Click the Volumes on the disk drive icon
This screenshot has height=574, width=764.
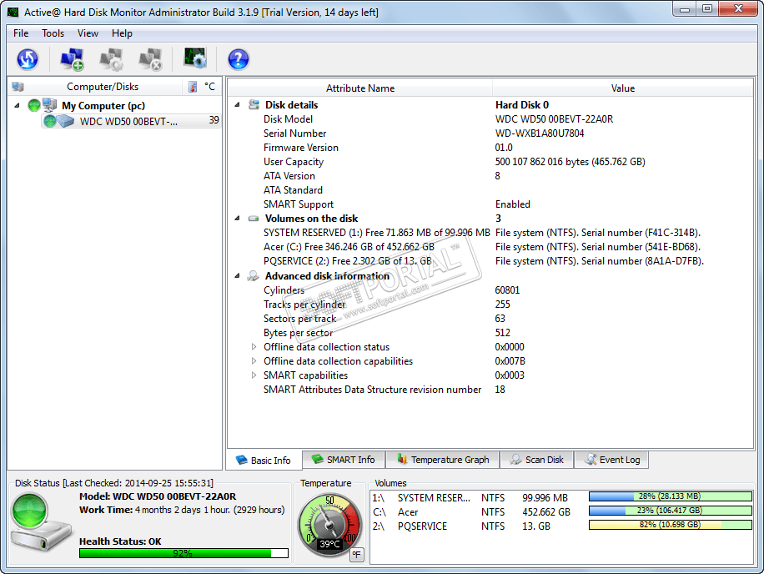254,219
